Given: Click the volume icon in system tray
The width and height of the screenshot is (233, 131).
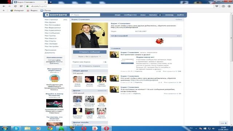Looking at the screenshot, I should tap(214, 128).
